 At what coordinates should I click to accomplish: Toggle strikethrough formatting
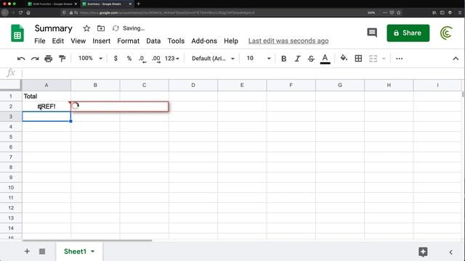coord(311,59)
